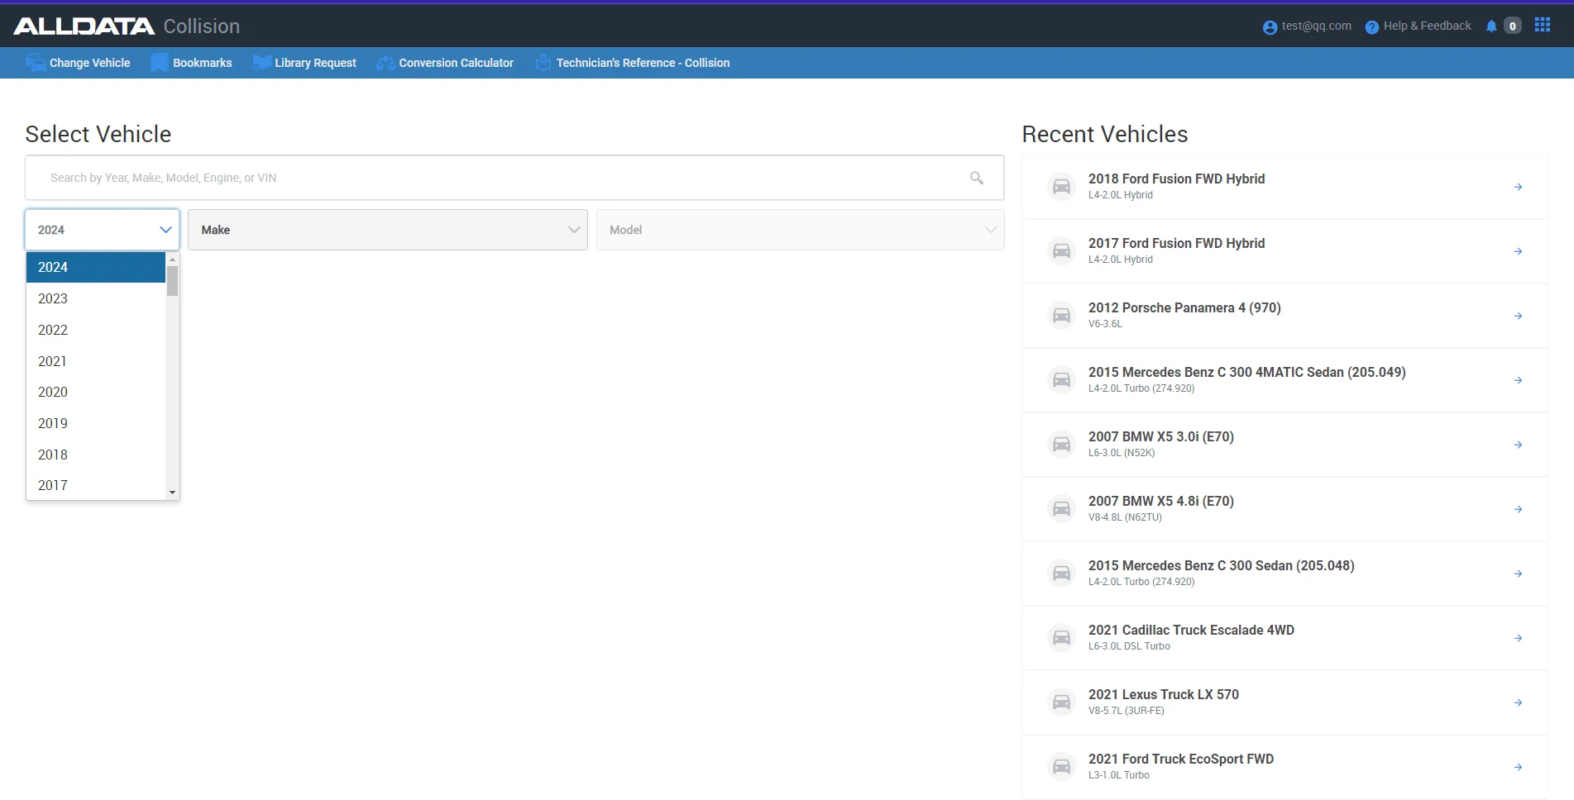Click the Conversion Calculator scale icon
The width and height of the screenshot is (1574, 800).
[385, 63]
